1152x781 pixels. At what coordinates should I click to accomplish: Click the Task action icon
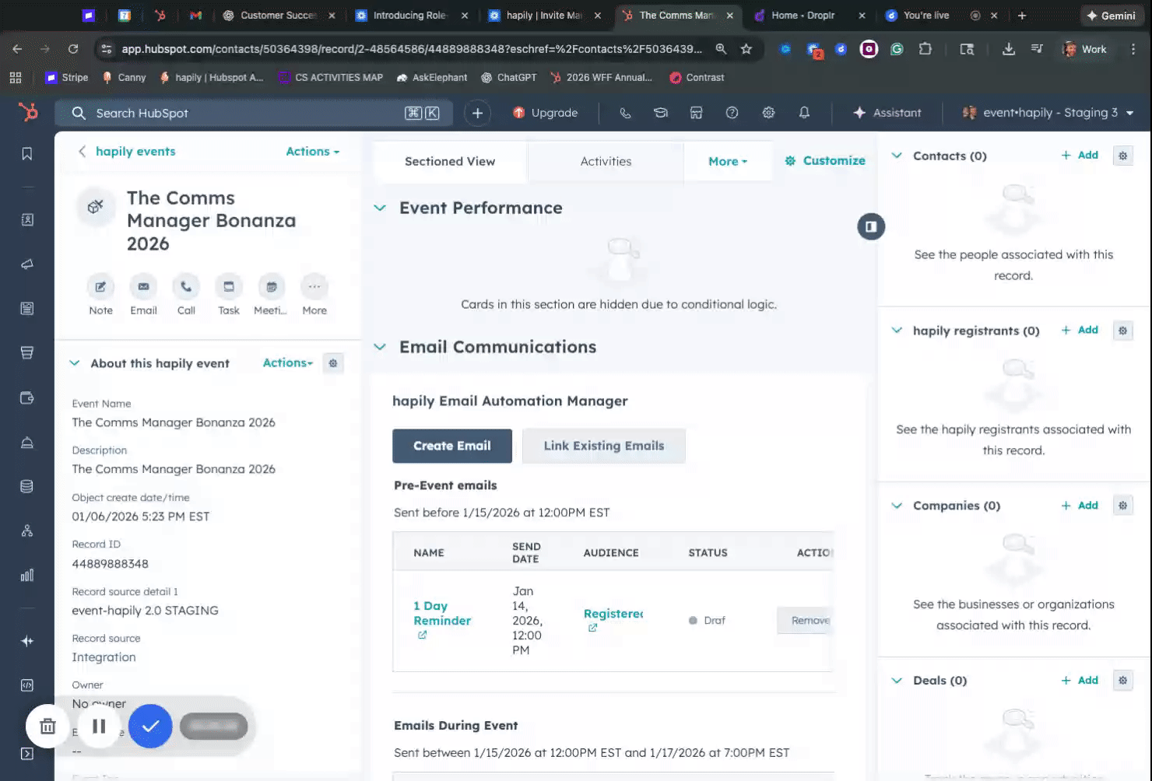(229, 287)
